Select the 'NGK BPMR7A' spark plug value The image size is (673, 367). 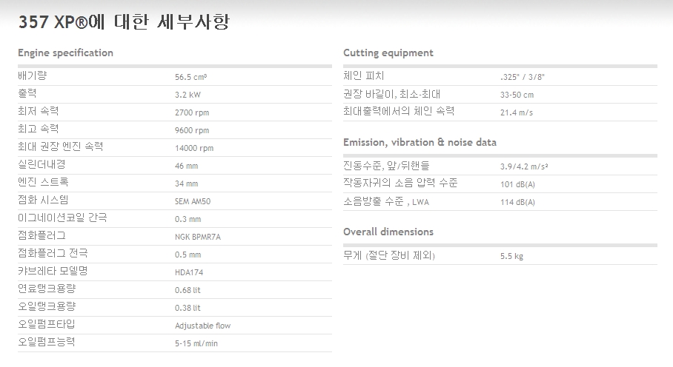[198, 237]
